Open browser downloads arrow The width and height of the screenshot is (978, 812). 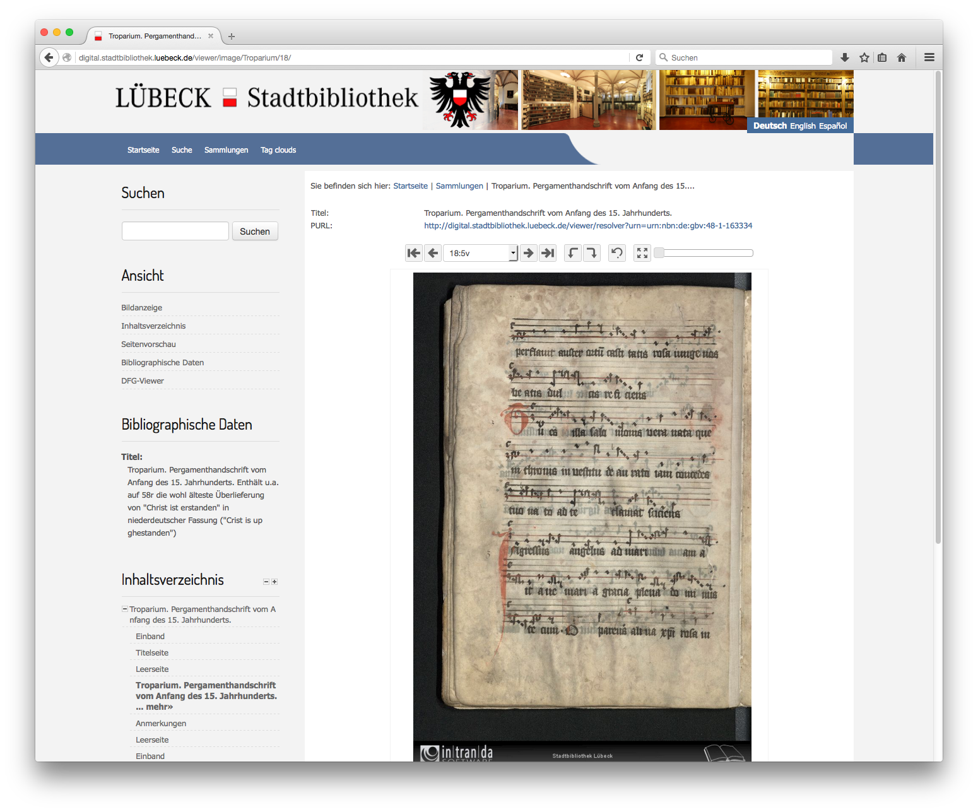[845, 57]
